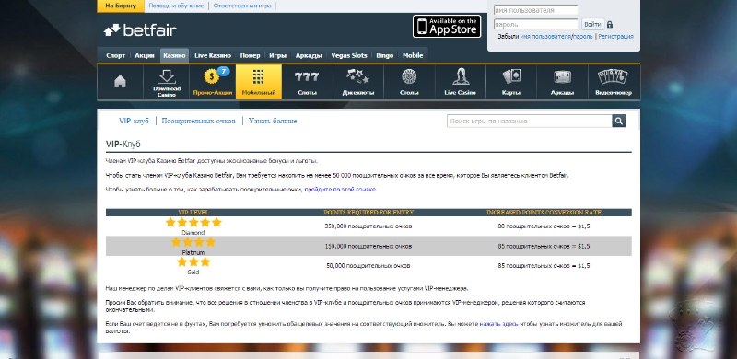The width and height of the screenshot is (737, 359).
Task: Focus the game name search field
Action: click(529, 121)
